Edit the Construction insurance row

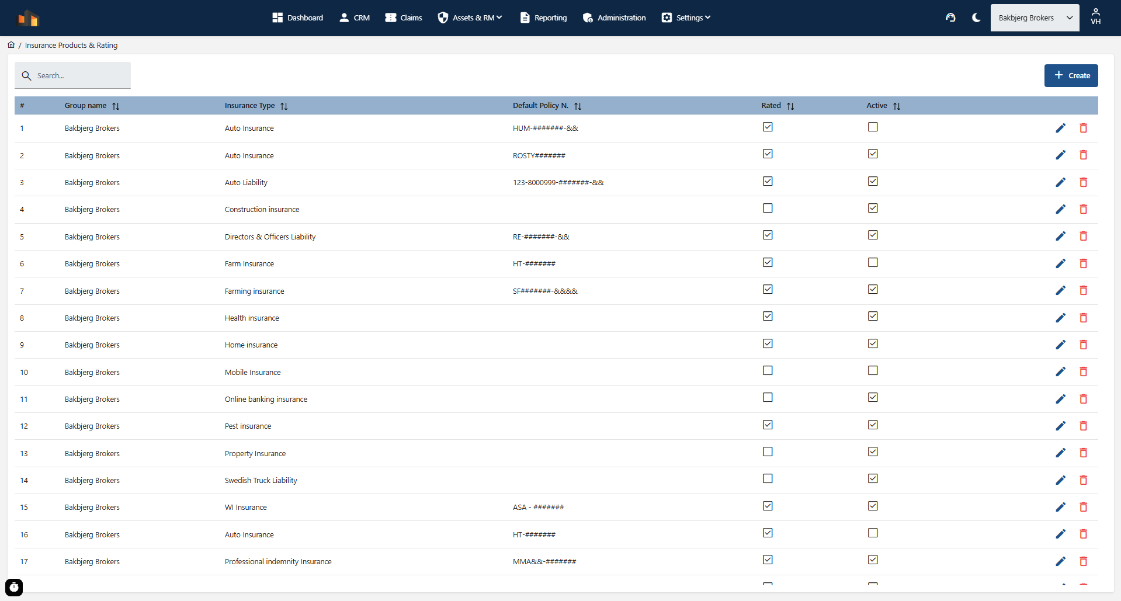coord(1060,209)
